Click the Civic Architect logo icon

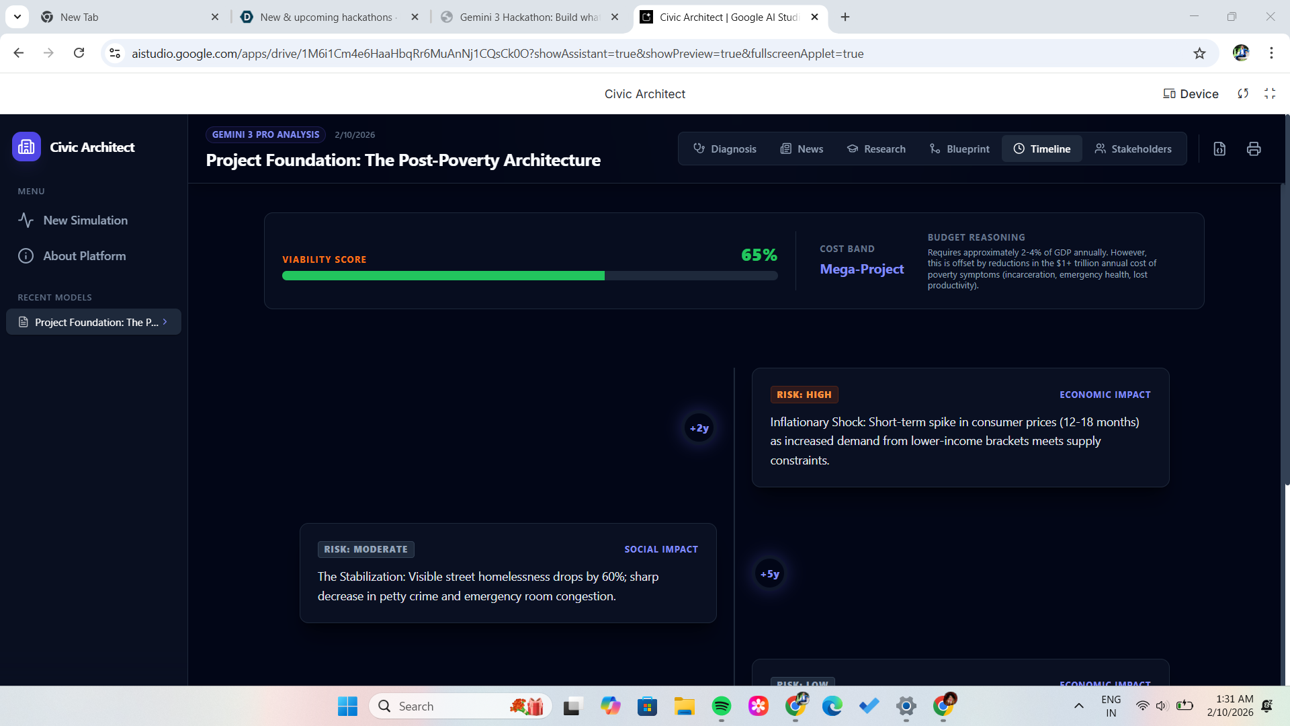tap(26, 147)
